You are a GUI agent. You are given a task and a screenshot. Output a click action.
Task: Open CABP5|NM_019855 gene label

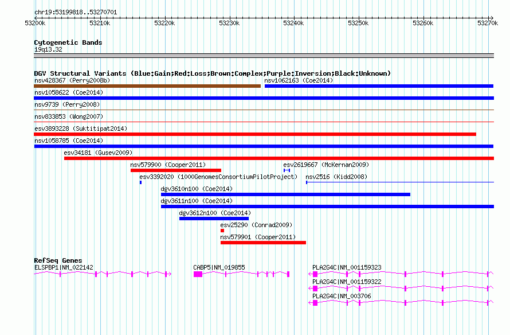coord(219,267)
